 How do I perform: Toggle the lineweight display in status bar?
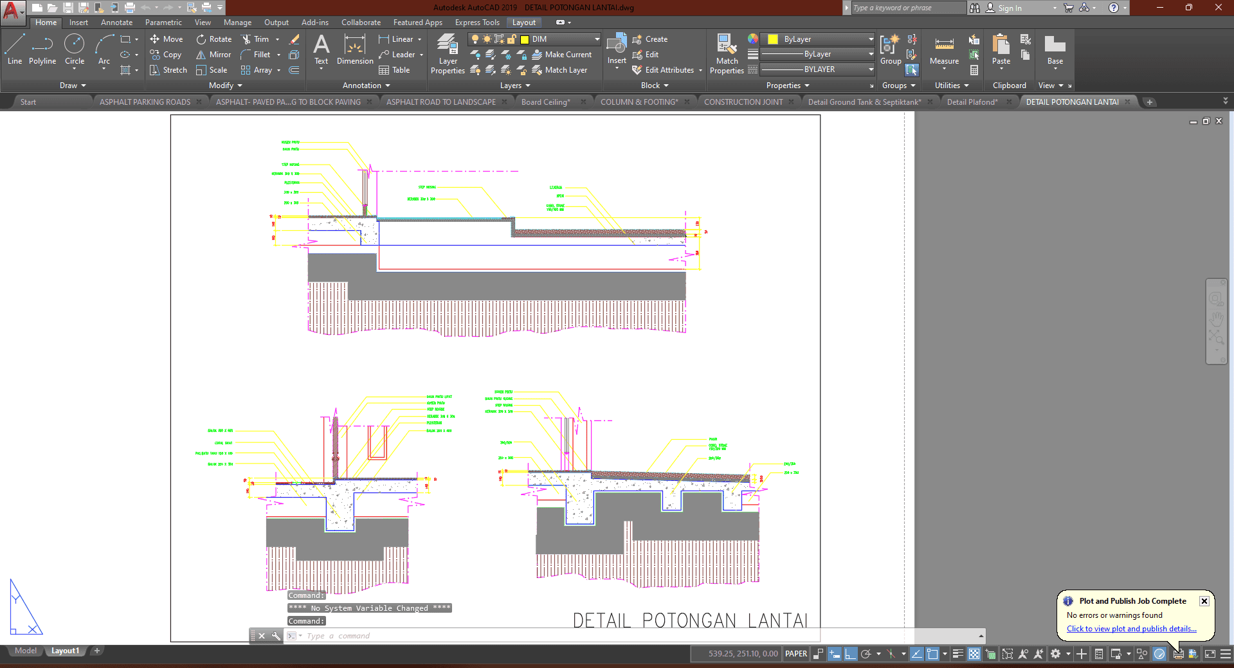(x=957, y=654)
